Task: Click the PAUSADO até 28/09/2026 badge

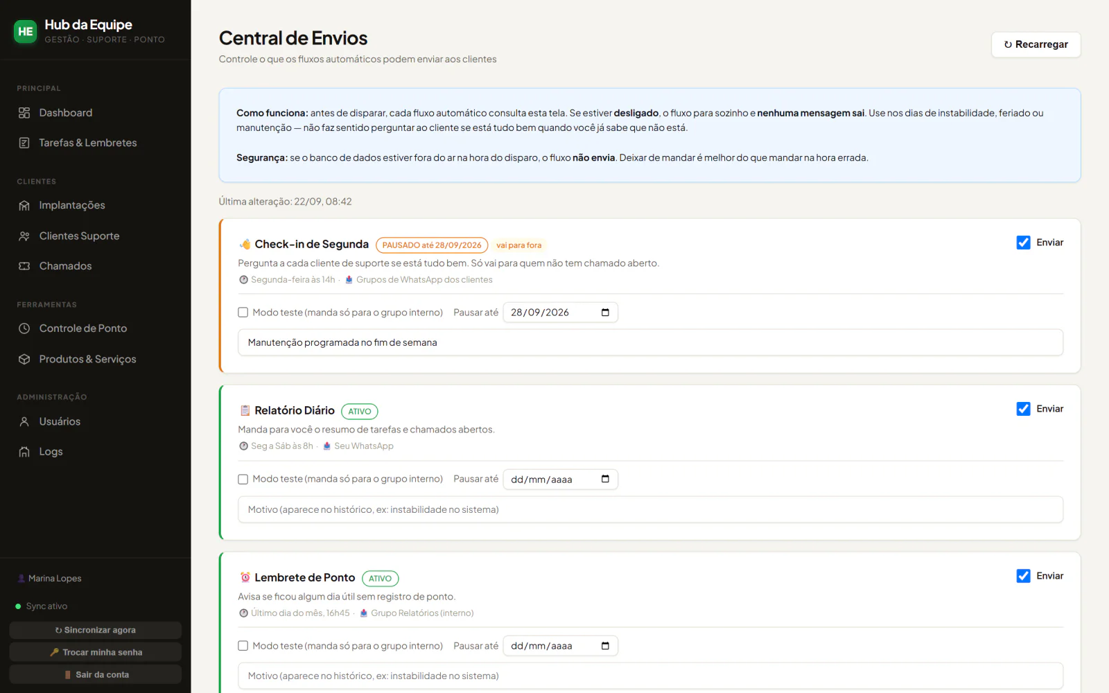Action: tap(432, 245)
